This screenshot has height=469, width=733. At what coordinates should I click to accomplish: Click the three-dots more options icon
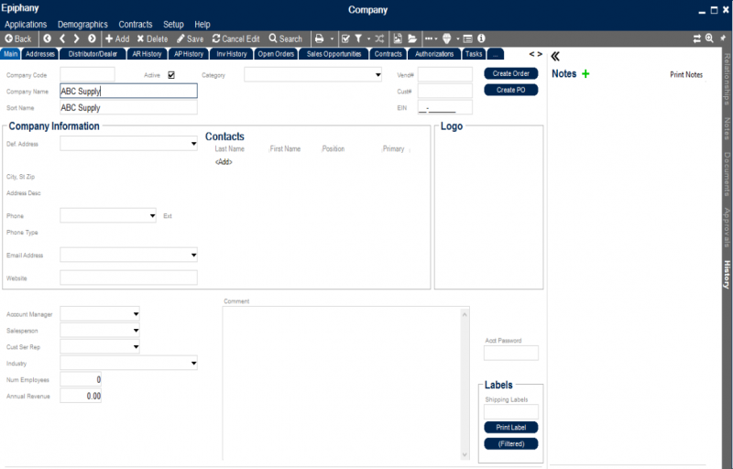[x=429, y=38]
